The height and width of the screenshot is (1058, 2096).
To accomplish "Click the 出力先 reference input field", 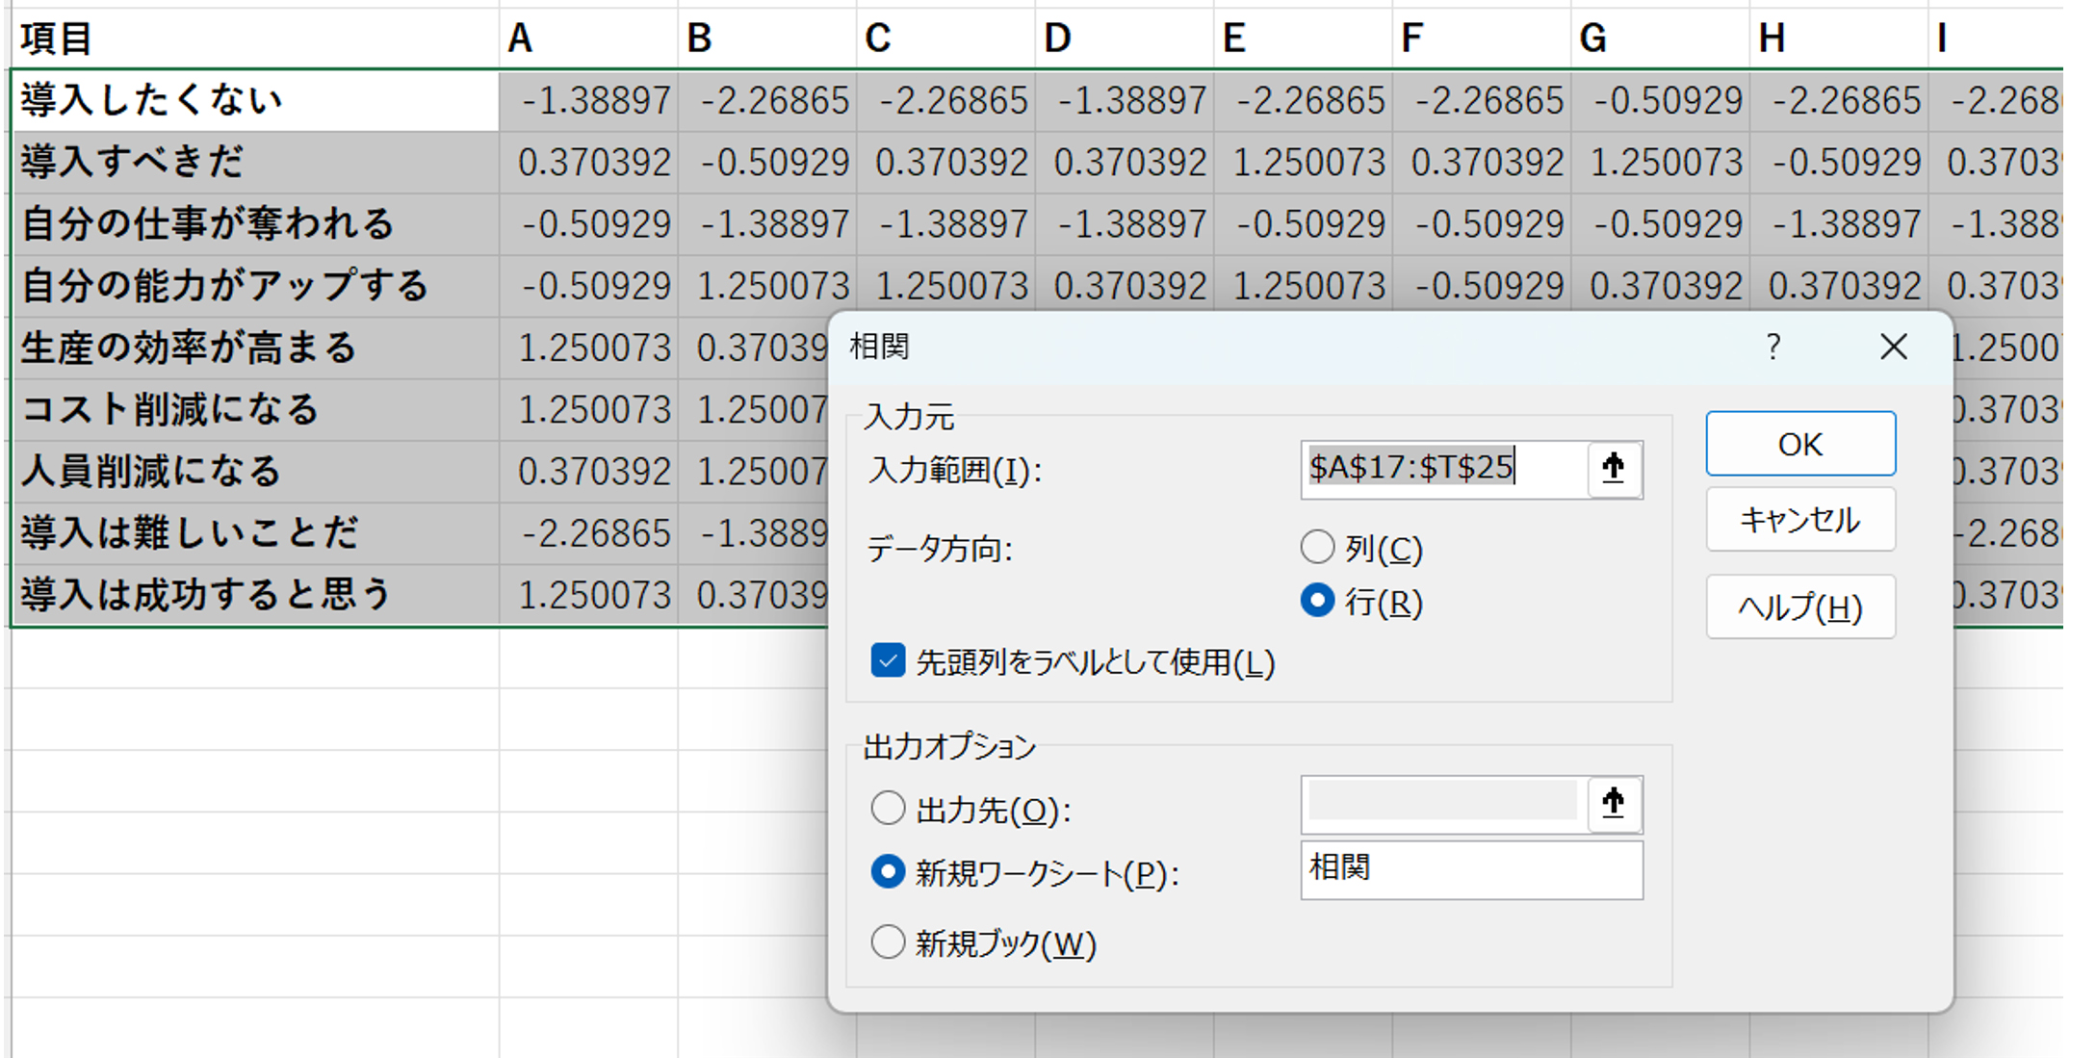I will click(1442, 803).
